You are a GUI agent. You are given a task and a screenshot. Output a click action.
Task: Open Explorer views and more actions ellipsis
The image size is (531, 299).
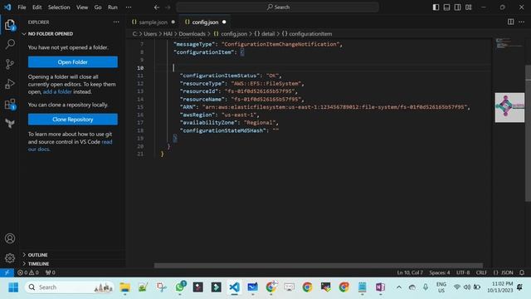[x=116, y=22]
